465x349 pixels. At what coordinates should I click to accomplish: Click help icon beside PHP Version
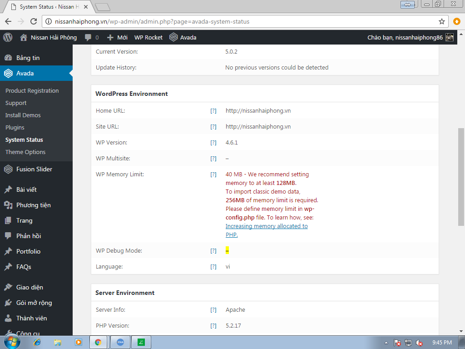click(213, 326)
